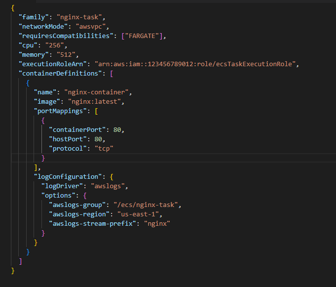Click the "awslogs-stream-prefix" key

coord(92,224)
